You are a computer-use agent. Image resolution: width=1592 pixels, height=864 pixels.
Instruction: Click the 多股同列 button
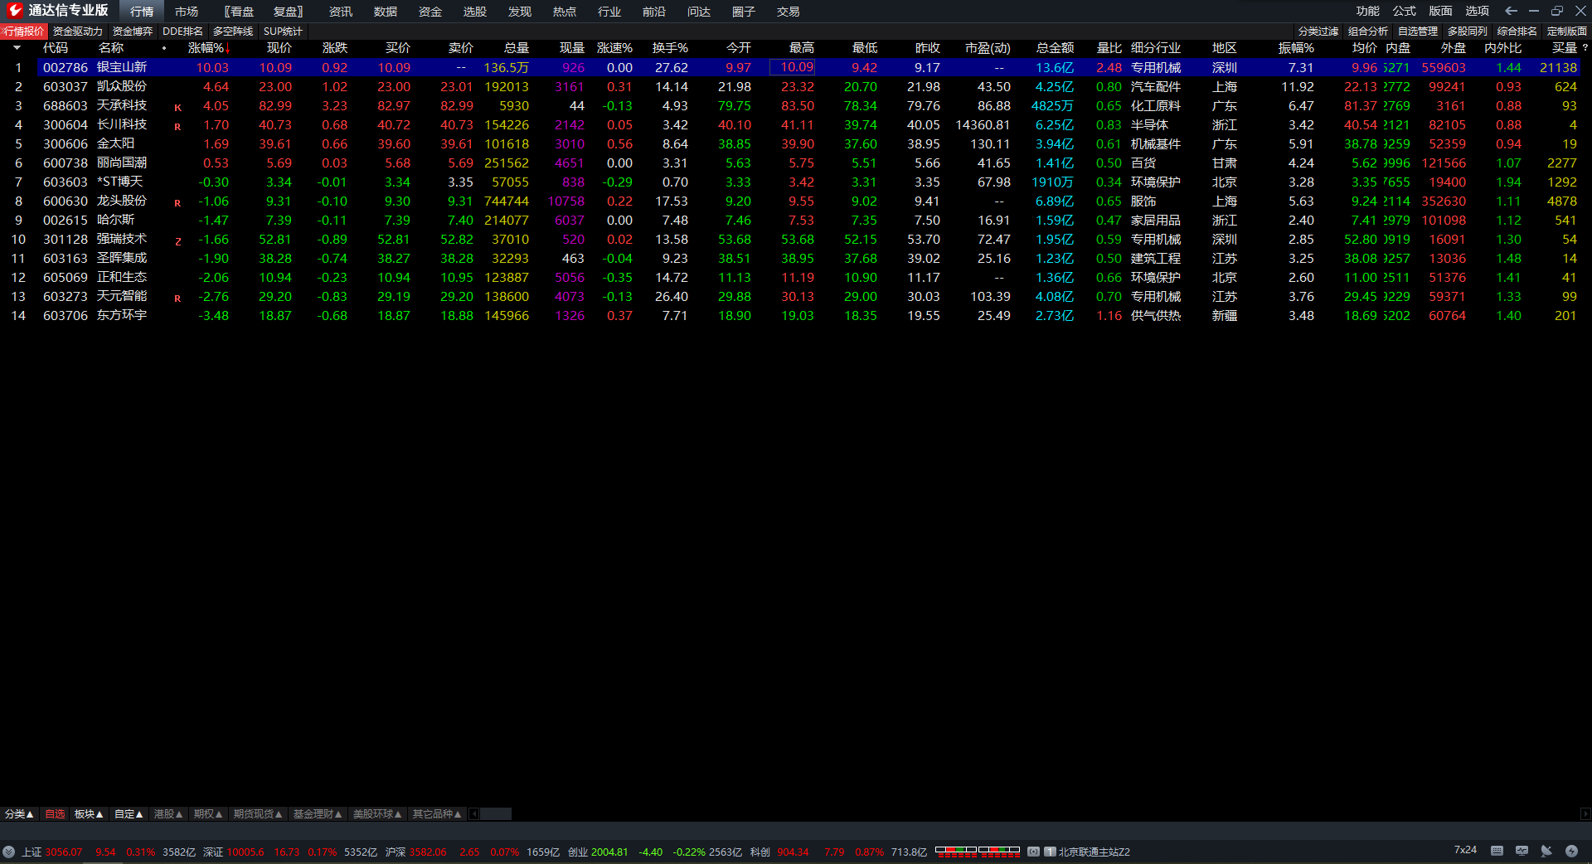pos(1468,32)
